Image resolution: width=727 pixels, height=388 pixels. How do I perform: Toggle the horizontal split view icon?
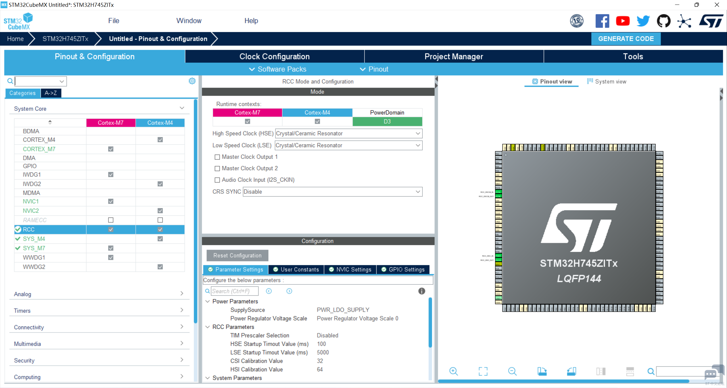[630, 371]
